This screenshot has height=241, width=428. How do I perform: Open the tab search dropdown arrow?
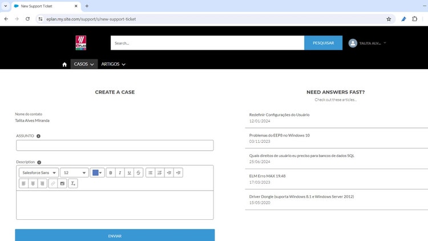tap(6, 6)
